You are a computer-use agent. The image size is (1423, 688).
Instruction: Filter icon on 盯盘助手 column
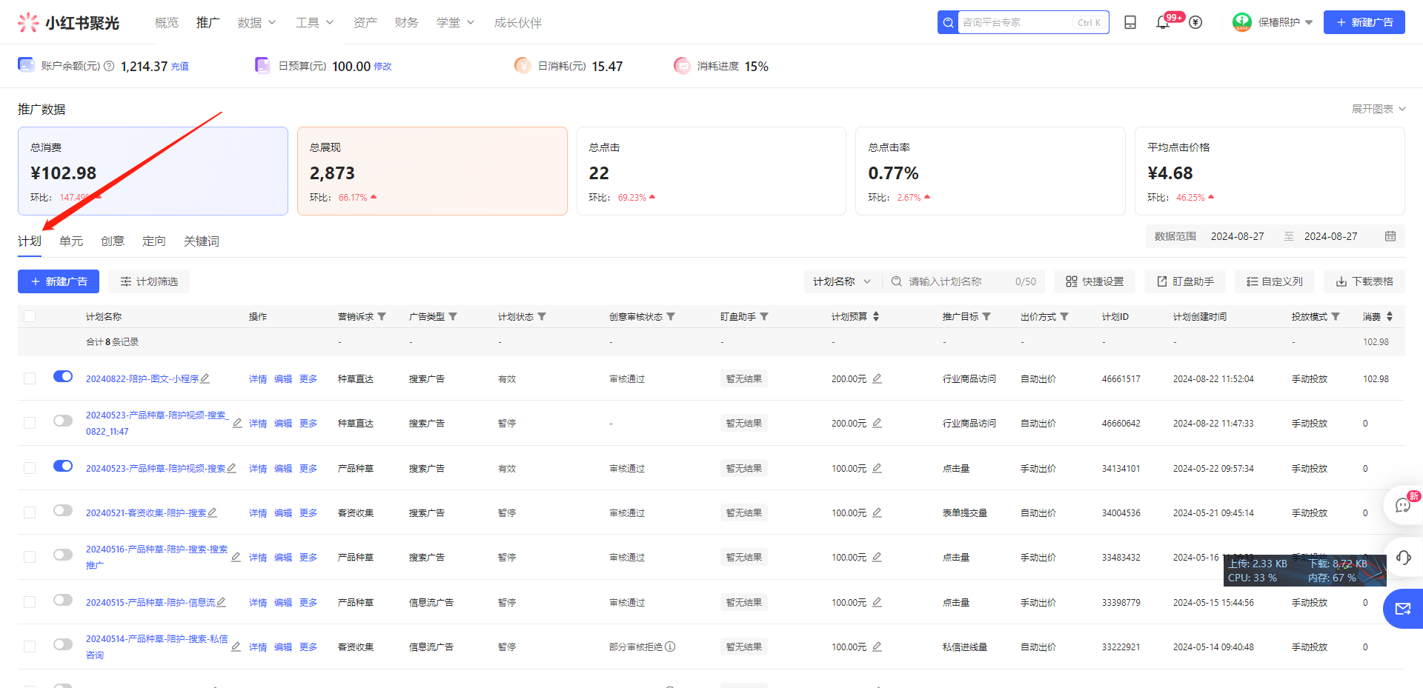pyautogui.click(x=764, y=316)
